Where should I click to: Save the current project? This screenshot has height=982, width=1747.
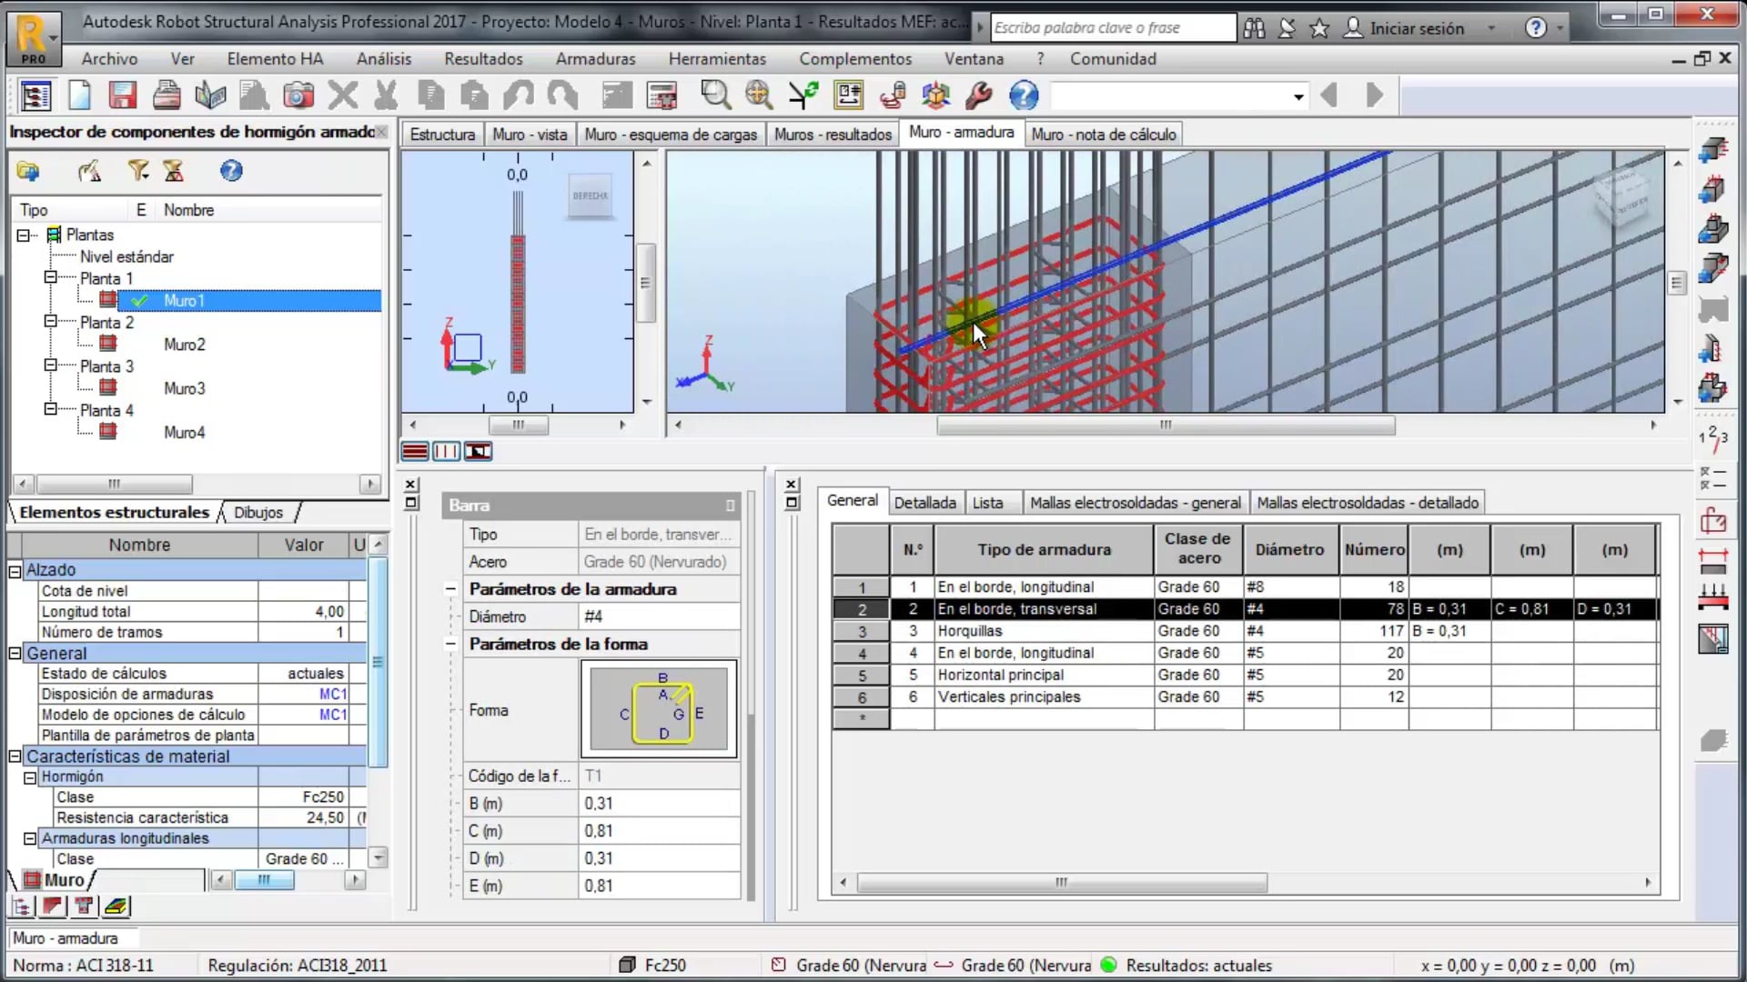[122, 95]
